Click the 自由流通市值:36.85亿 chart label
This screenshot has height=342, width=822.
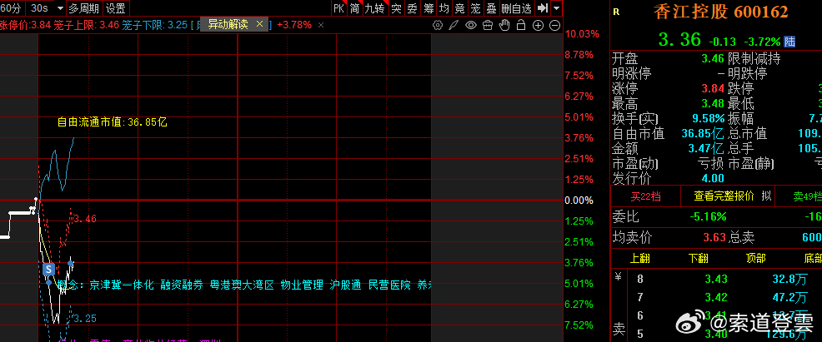tap(113, 122)
